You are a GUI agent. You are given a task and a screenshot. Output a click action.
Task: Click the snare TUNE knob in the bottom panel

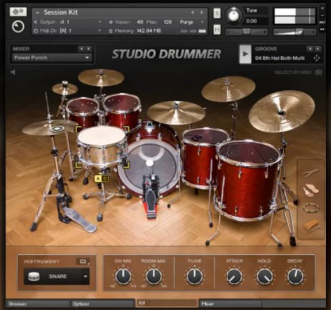coord(194,276)
